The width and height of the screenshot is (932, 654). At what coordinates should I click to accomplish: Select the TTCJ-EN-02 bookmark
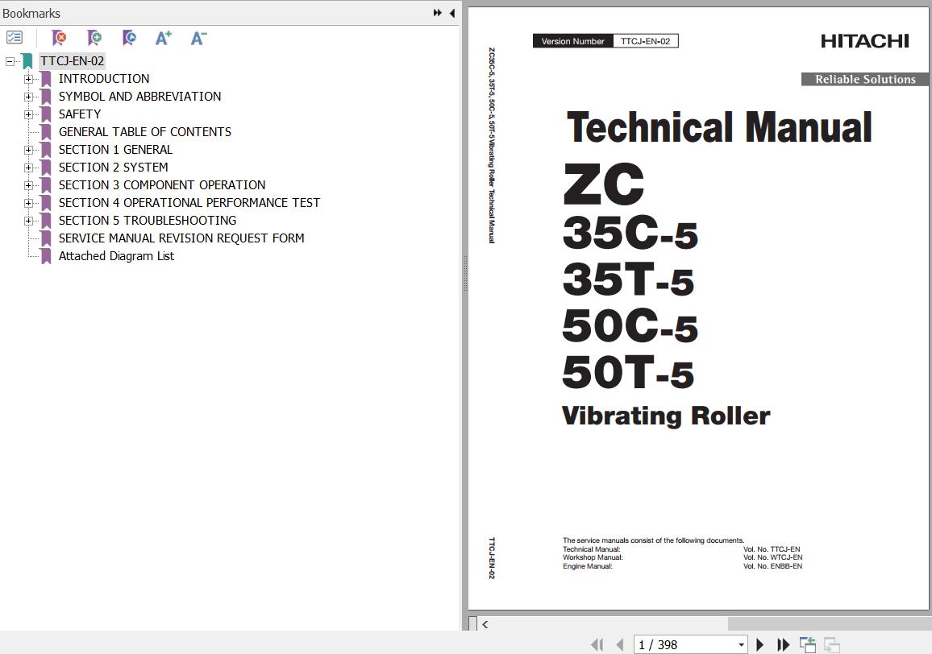72,60
